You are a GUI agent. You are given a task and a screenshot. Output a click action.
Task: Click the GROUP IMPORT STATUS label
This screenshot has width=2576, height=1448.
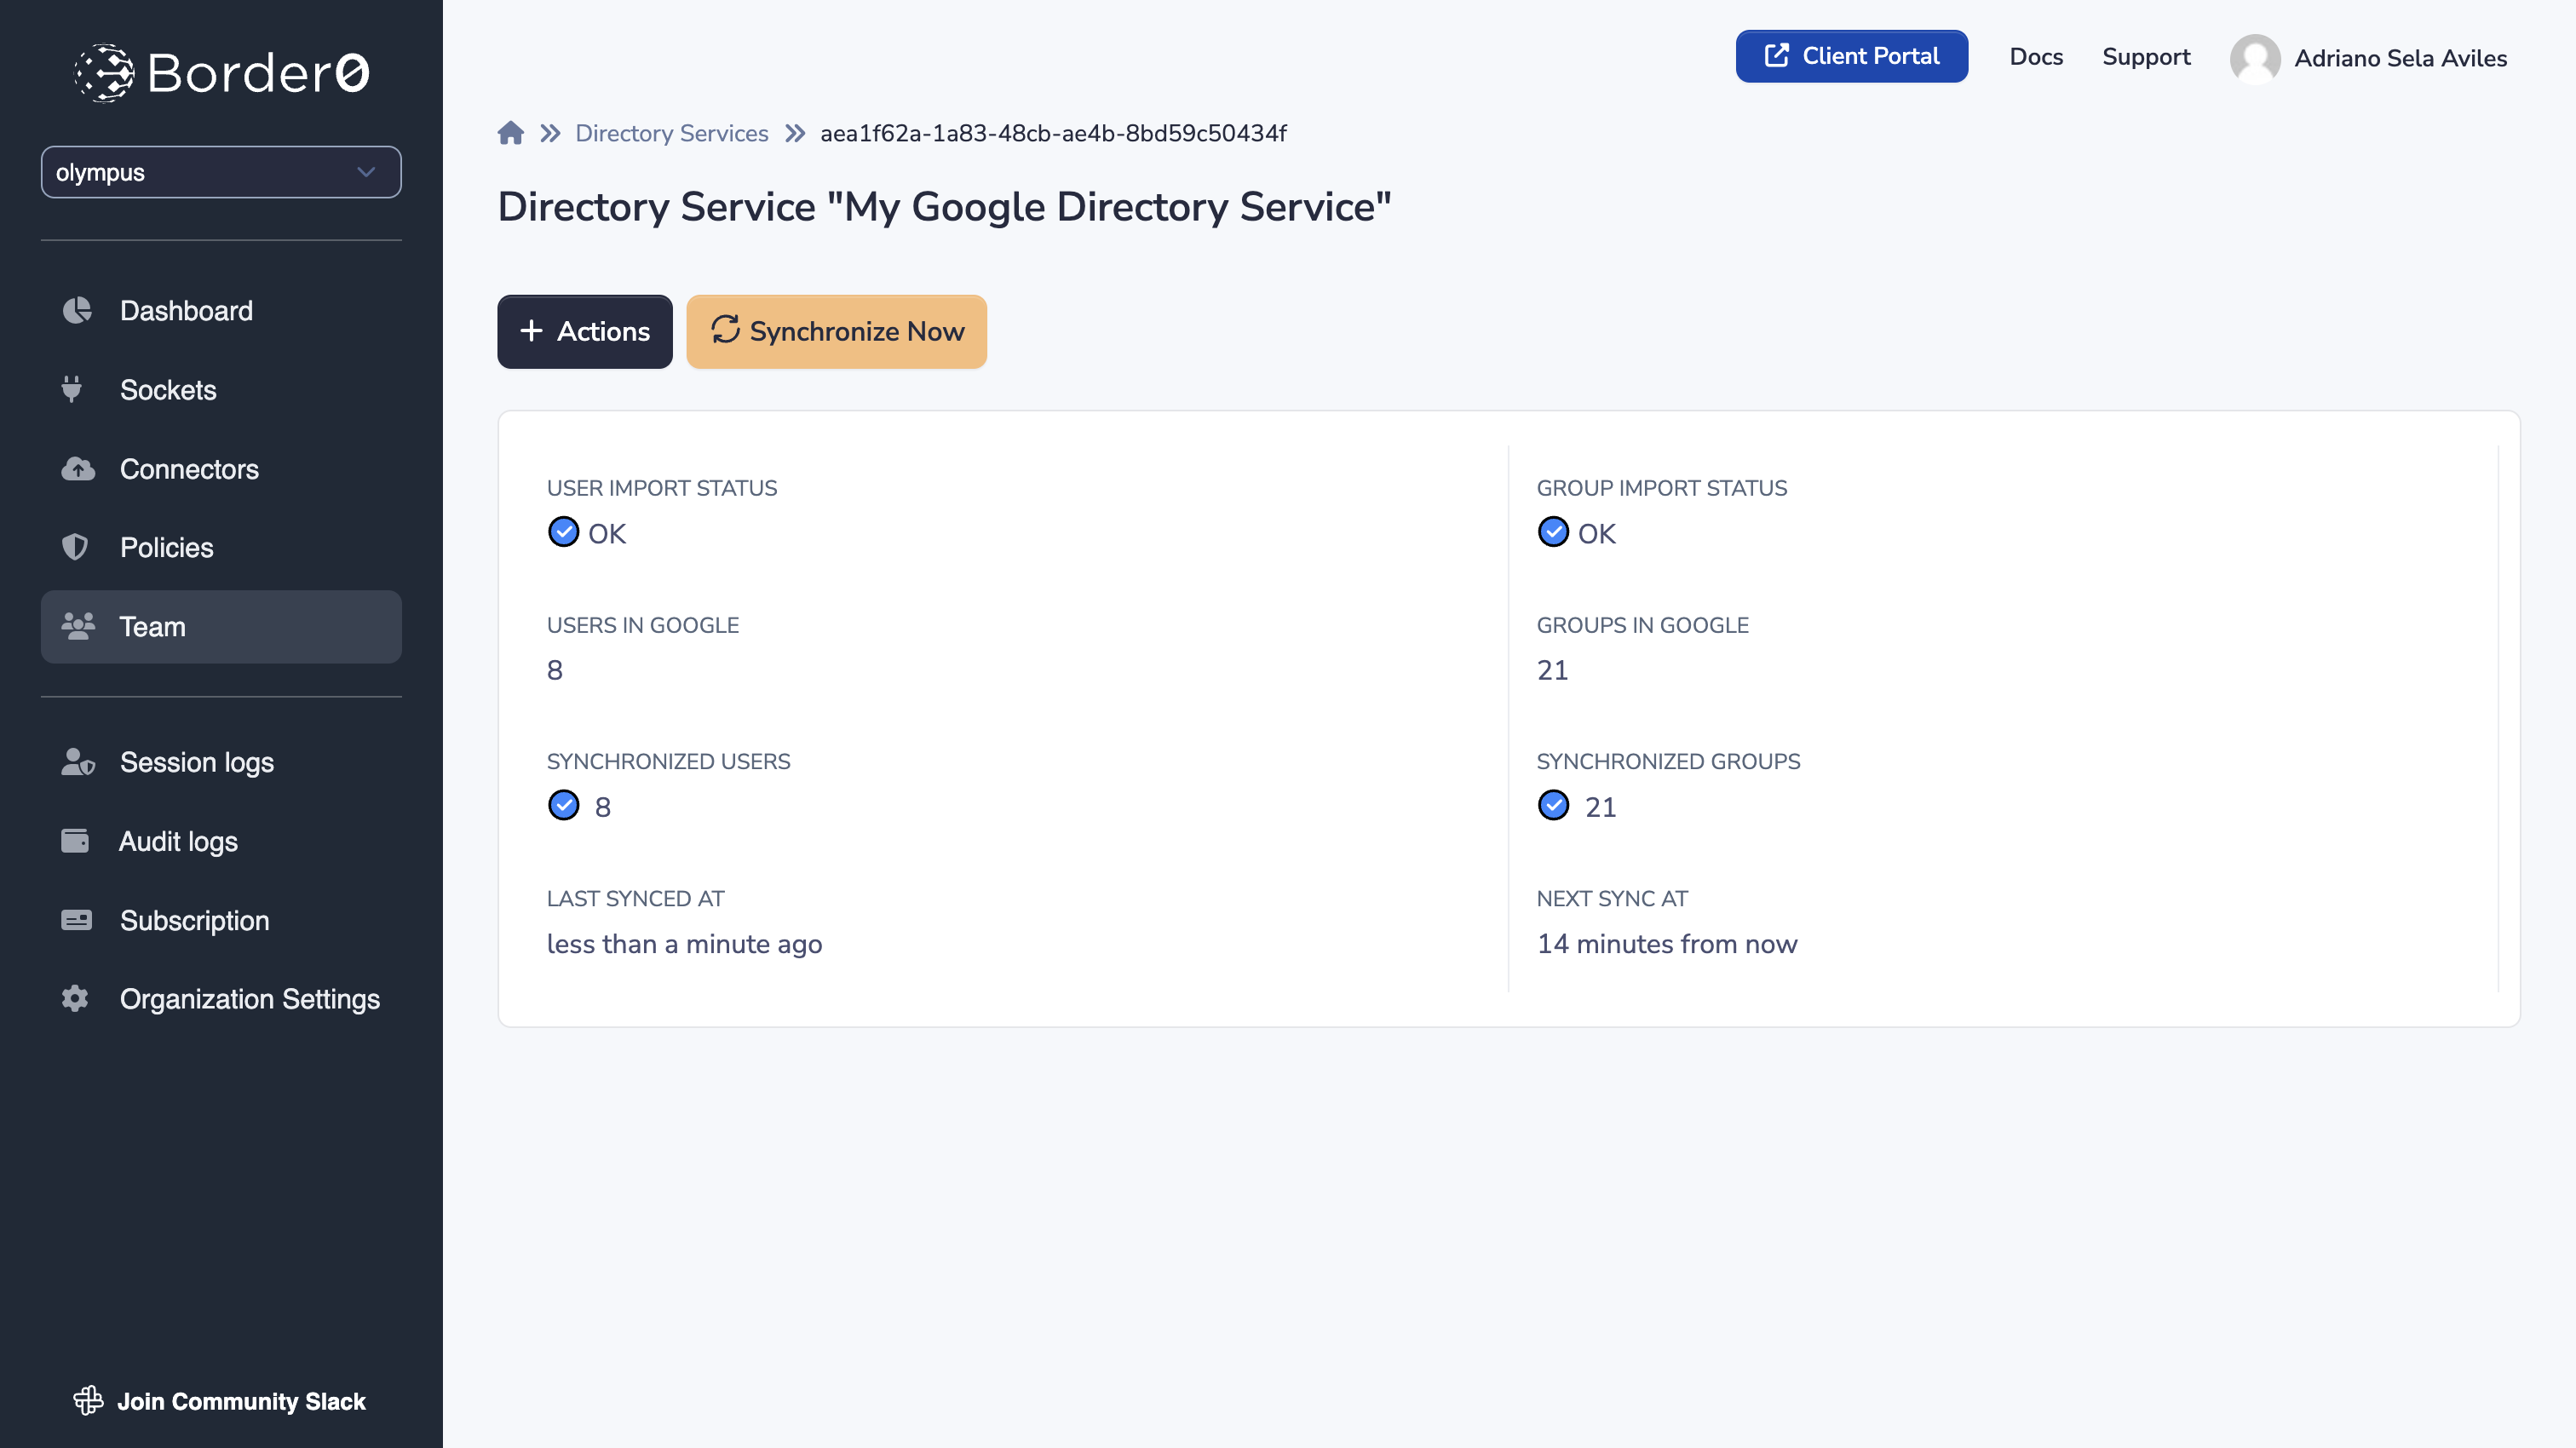pos(1662,488)
